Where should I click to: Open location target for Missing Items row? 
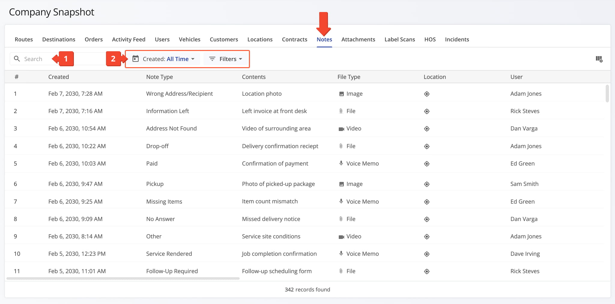427,202
